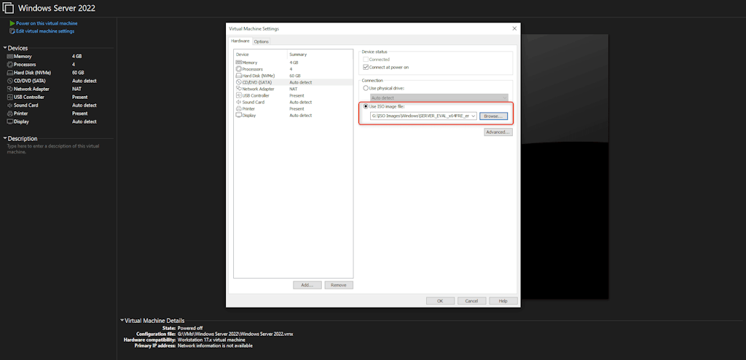Select Sound Card icon in settings list
Viewport: 746px width, 360px height.
(239, 102)
